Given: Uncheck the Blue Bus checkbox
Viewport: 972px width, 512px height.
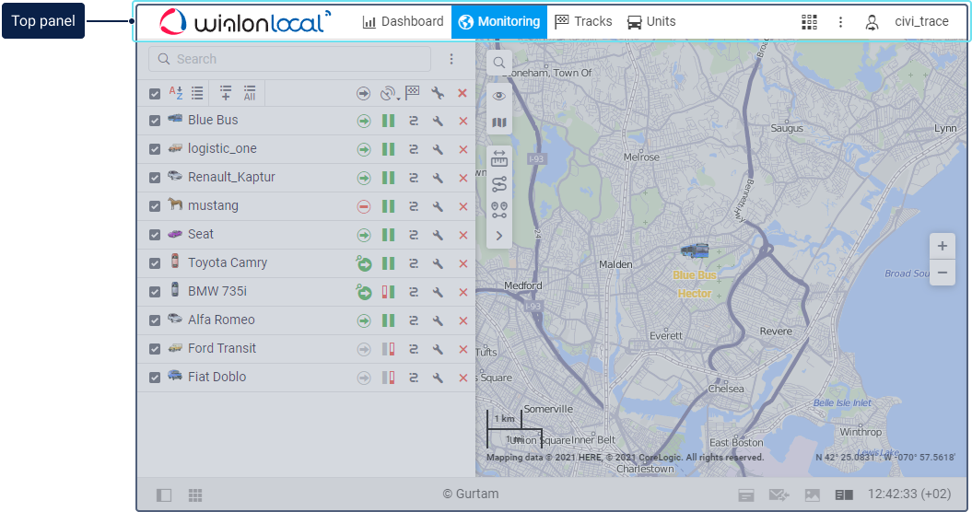Looking at the screenshot, I should pos(155,121).
